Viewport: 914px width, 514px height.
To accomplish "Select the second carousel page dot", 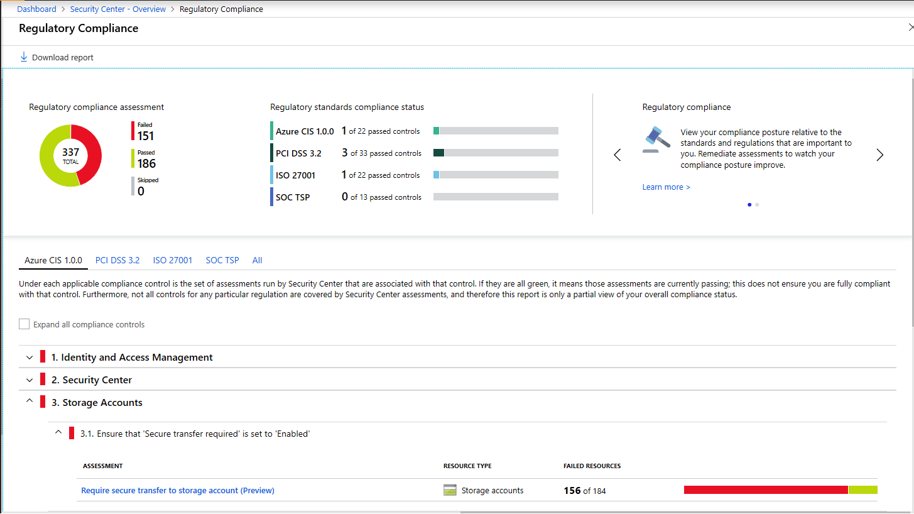I will [x=757, y=205].
